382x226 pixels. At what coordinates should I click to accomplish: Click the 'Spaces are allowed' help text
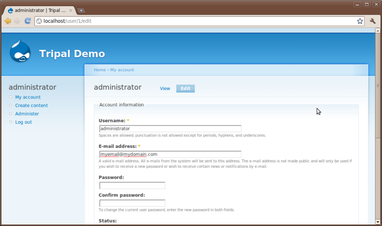[x=182, y=136]
